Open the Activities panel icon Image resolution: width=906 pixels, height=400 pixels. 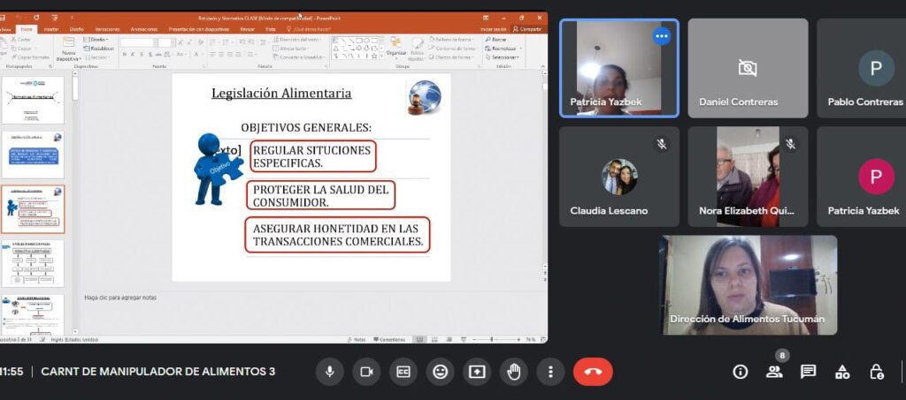(842, 372)
